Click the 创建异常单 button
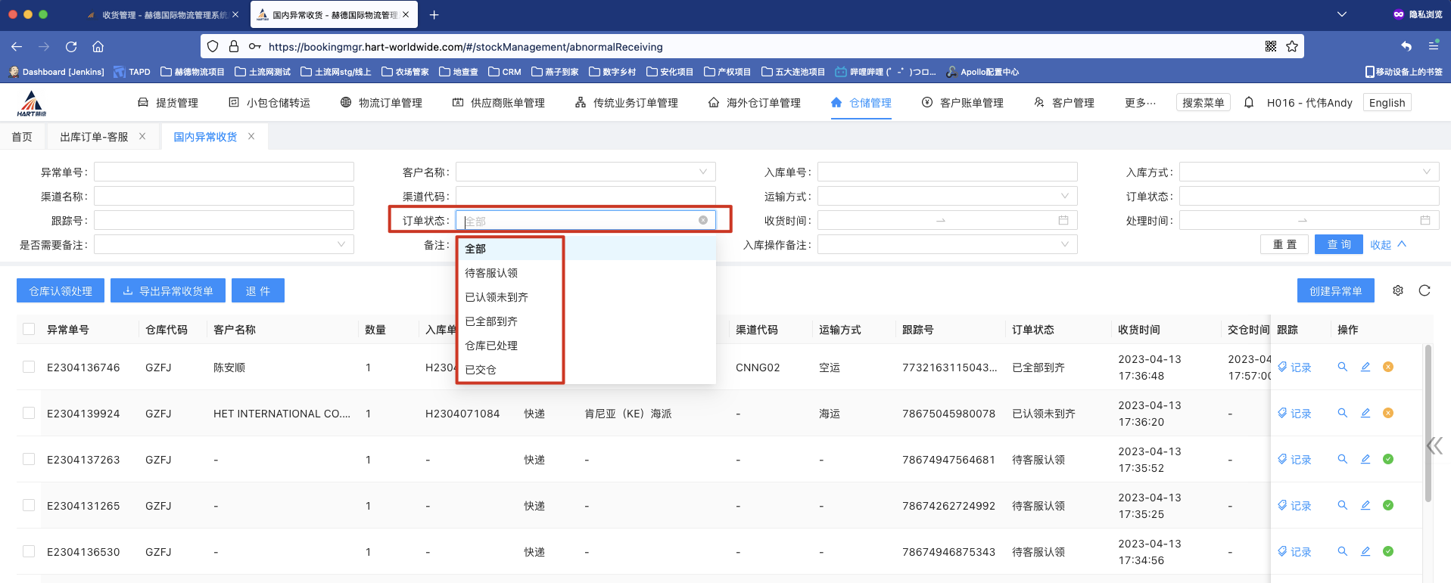The width and height of the screenshot is (1451, 583). click(x=1335, y=291)
